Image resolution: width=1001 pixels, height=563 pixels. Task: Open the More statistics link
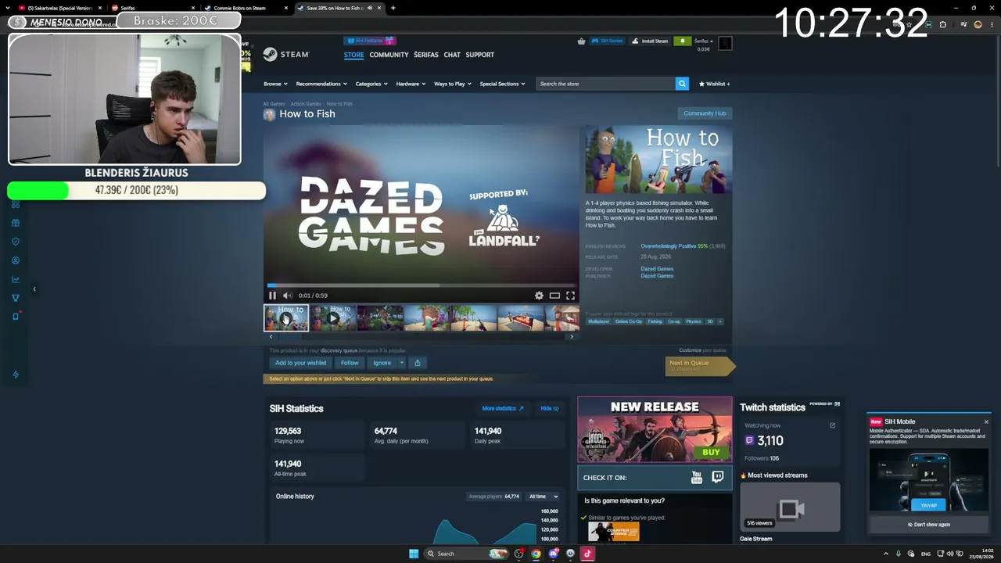coord(503,408)
